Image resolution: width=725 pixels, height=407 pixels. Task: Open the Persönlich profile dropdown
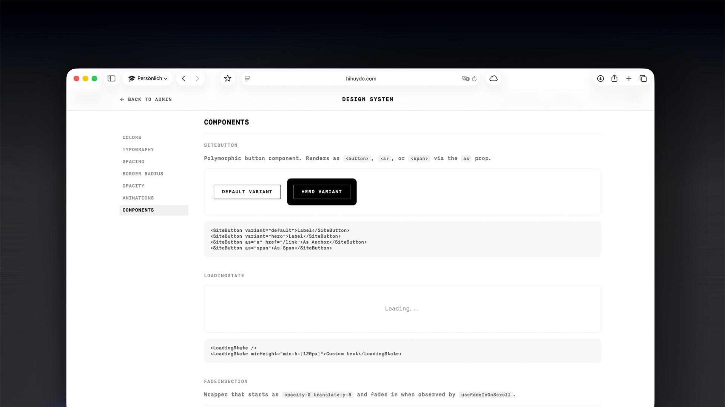click(x=148, y=78)
